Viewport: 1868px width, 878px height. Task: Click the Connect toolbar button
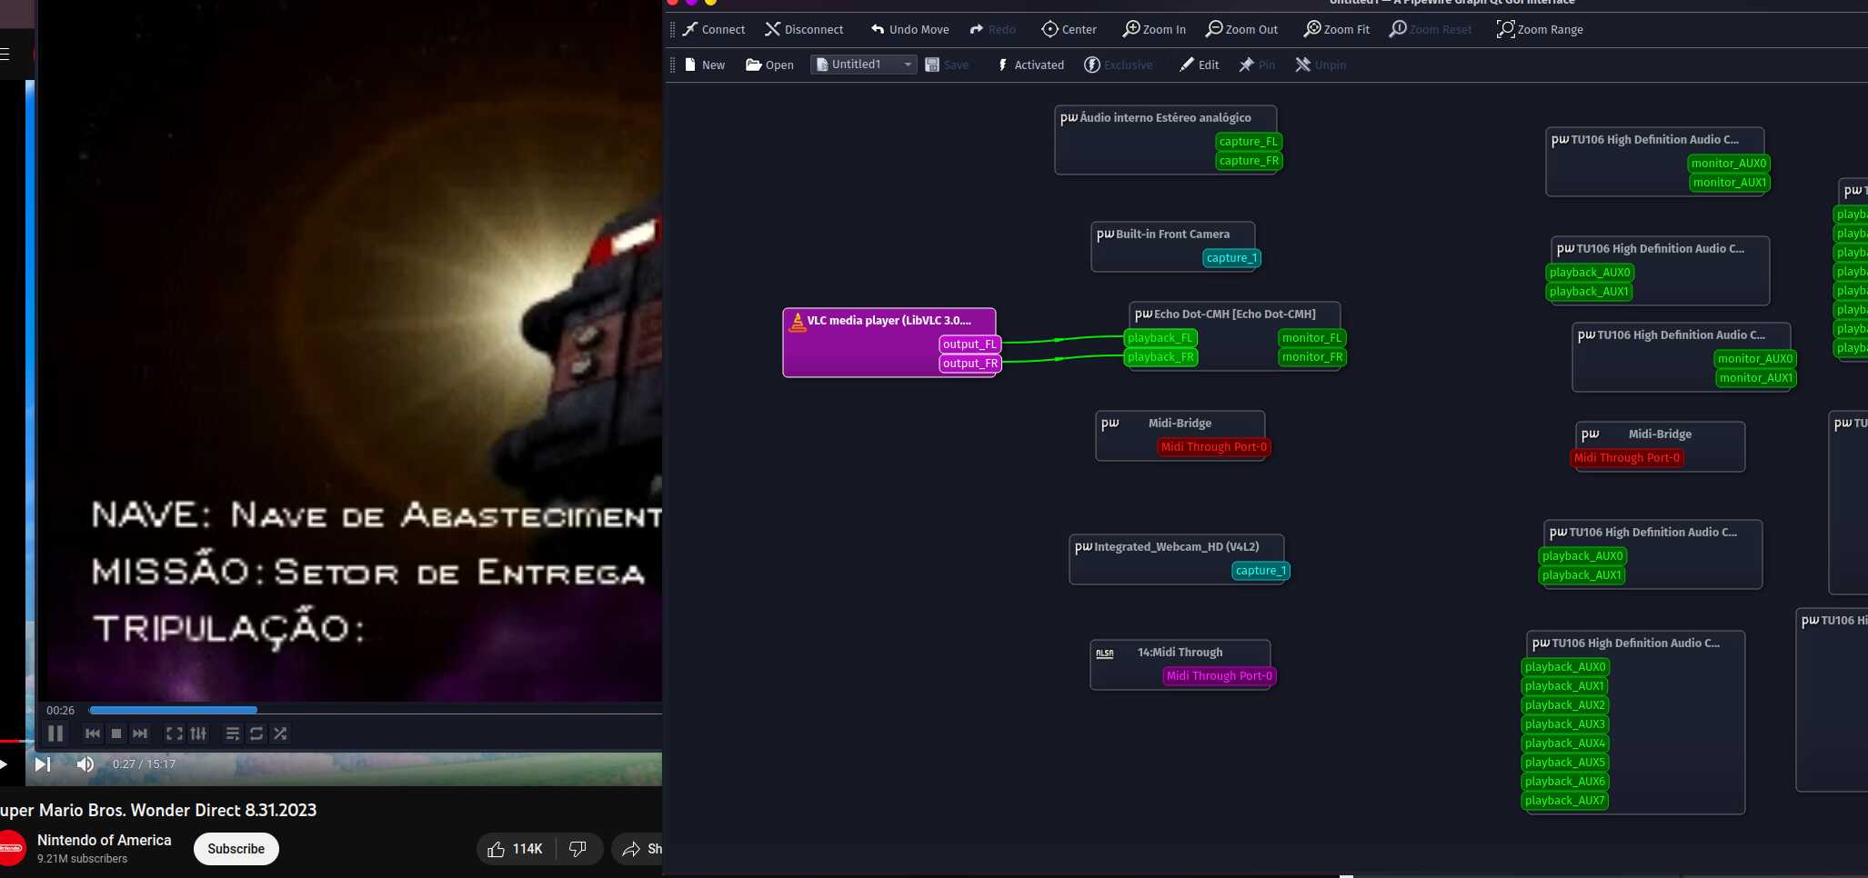pos(714,29)
